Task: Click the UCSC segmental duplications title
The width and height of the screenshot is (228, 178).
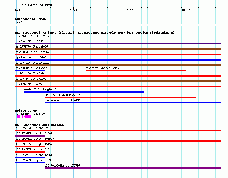Action: point(39,125)
